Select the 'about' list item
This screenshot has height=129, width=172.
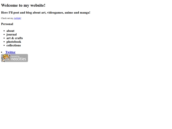point(10,31)
